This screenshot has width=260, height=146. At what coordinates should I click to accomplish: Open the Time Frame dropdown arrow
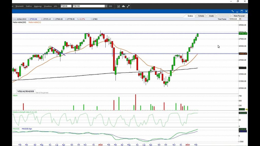tap(240, 19)
